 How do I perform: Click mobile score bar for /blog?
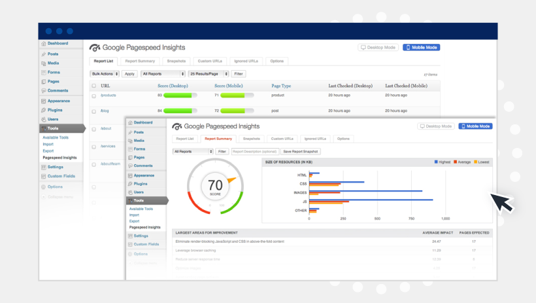coord(237,111)
